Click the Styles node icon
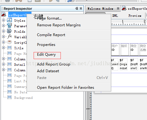The image size is (147, 120). coord(9,20)
